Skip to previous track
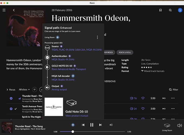This screenshot has height=135, width=184. click(83, 125)
